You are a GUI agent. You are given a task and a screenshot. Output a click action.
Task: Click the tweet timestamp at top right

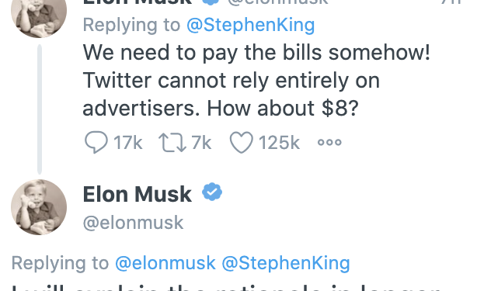click(451, 2)
